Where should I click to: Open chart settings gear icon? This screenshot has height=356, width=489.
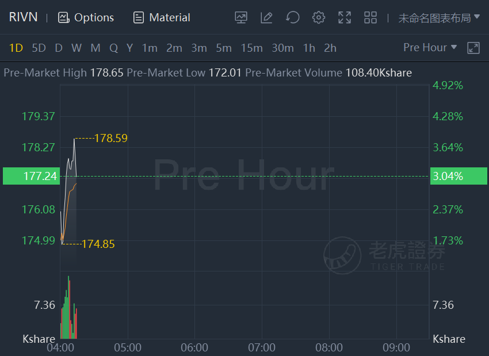(318, 17)
